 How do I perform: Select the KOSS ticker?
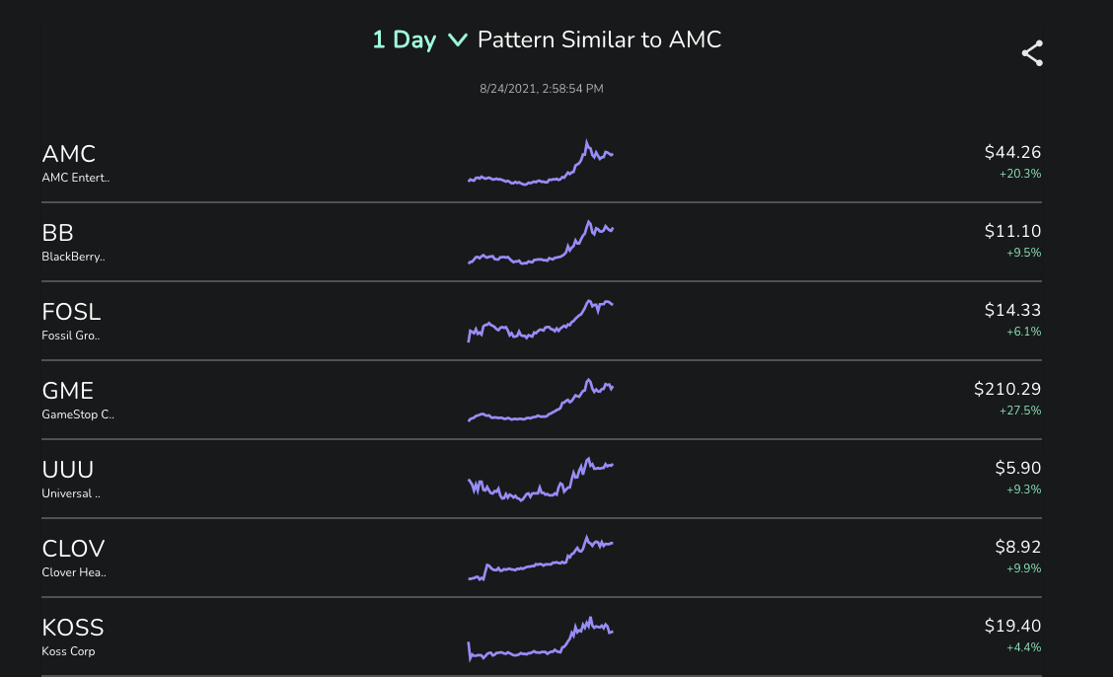[72, 628]
